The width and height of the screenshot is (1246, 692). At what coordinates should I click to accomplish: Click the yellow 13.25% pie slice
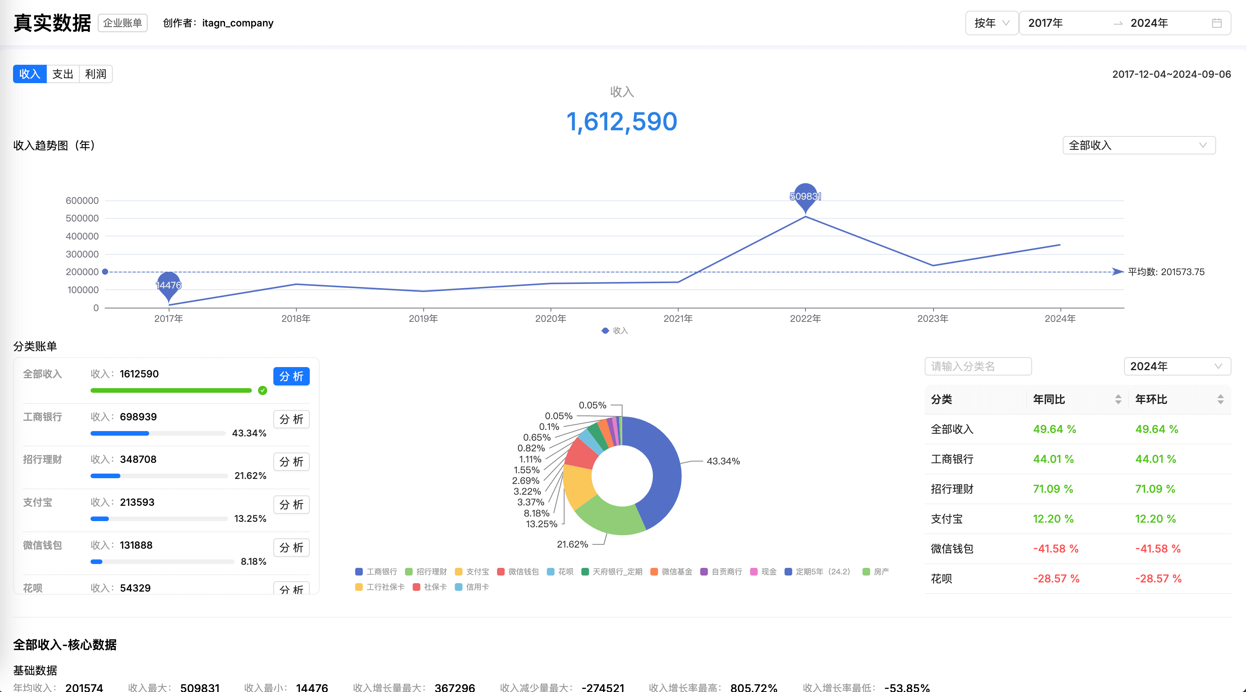(x=578, y=485)
